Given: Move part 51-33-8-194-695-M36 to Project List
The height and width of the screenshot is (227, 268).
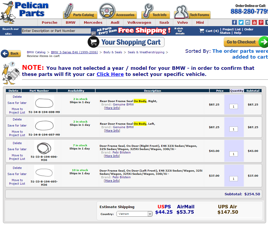Looking at the screenshot, I should click(17, 182).
